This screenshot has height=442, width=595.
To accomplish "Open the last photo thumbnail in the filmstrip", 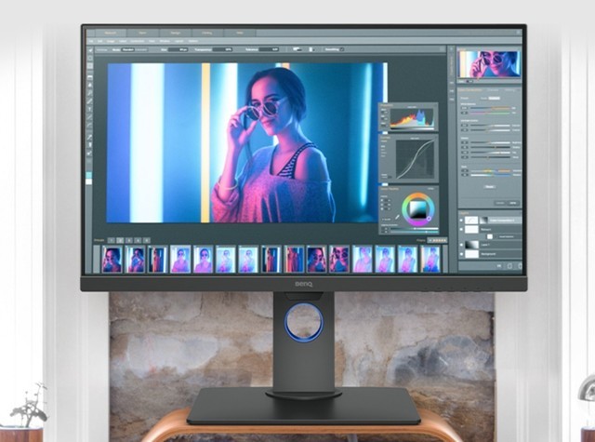I will click(x=430, y=260).
